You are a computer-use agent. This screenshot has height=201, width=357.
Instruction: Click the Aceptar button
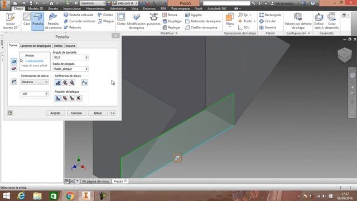click(55, 113)
